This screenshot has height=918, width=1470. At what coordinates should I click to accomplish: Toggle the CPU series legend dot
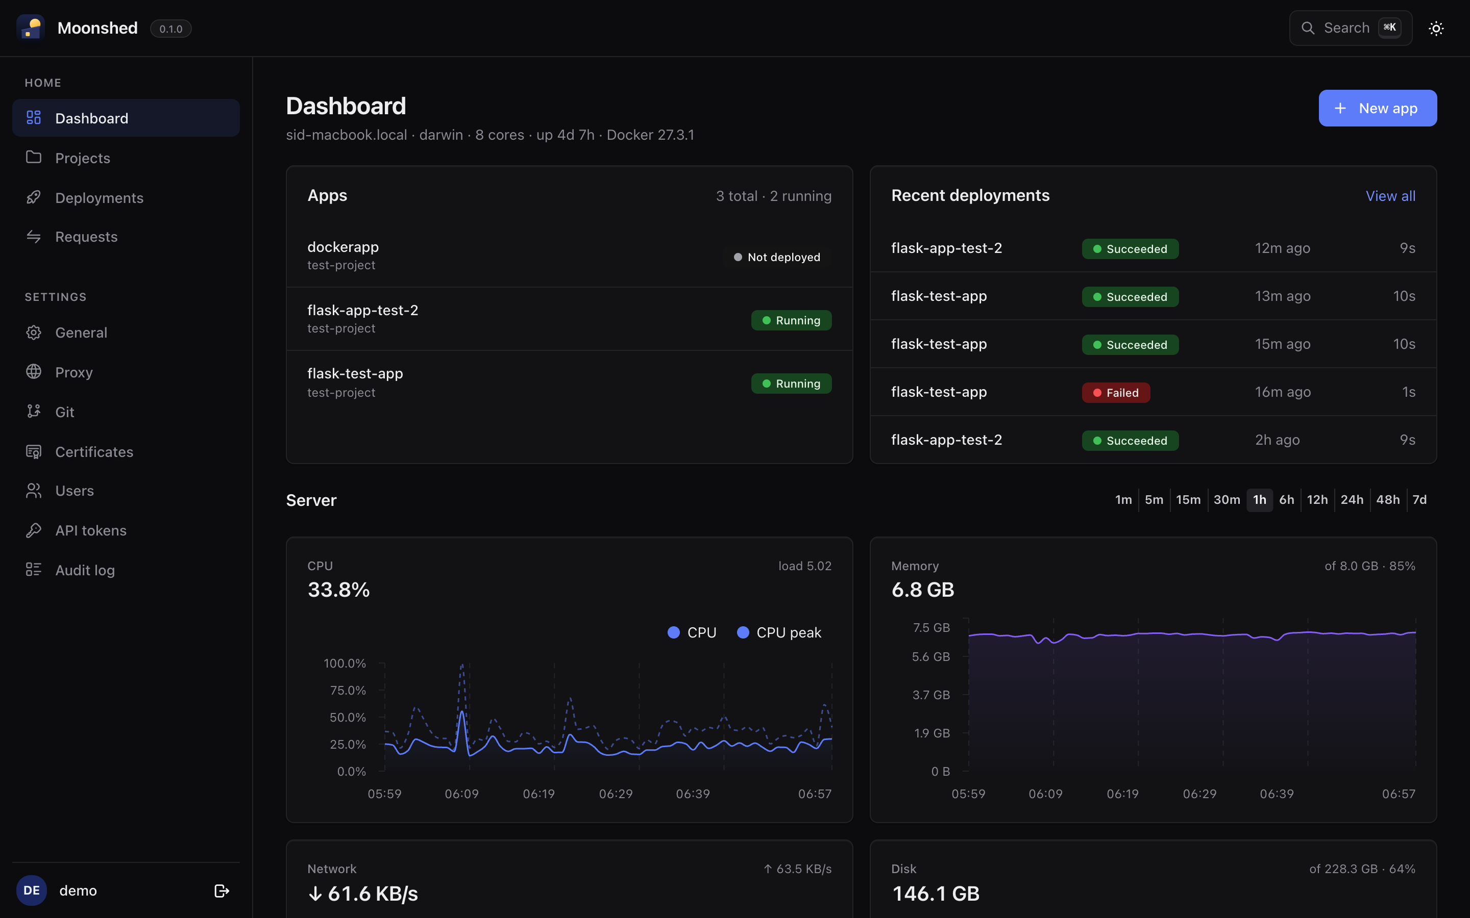point(673,632)
